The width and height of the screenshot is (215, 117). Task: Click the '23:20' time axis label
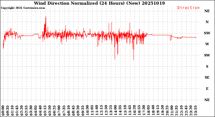click(191, 111)
